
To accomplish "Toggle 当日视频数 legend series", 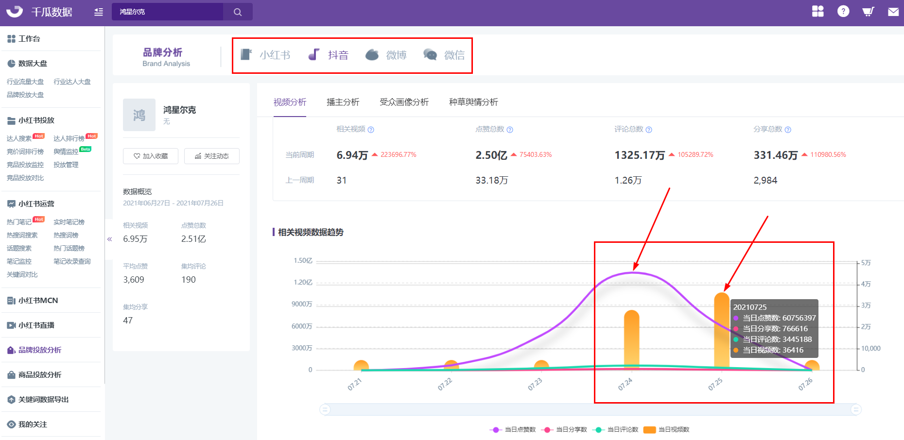I will tap(666, 430).
